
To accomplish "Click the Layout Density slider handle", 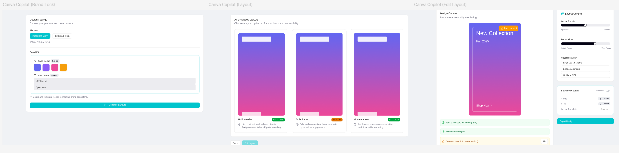I will pos(585,25).
